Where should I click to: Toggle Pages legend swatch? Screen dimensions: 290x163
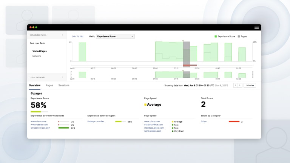coord(239,36)
